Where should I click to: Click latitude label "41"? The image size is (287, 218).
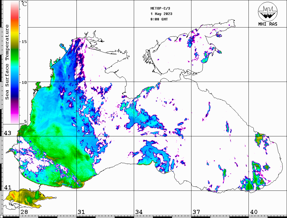(8, 187)
